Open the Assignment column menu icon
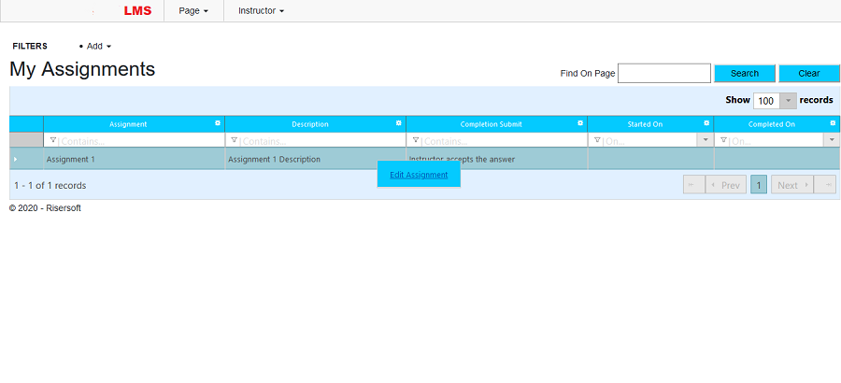 coord(218,123)
